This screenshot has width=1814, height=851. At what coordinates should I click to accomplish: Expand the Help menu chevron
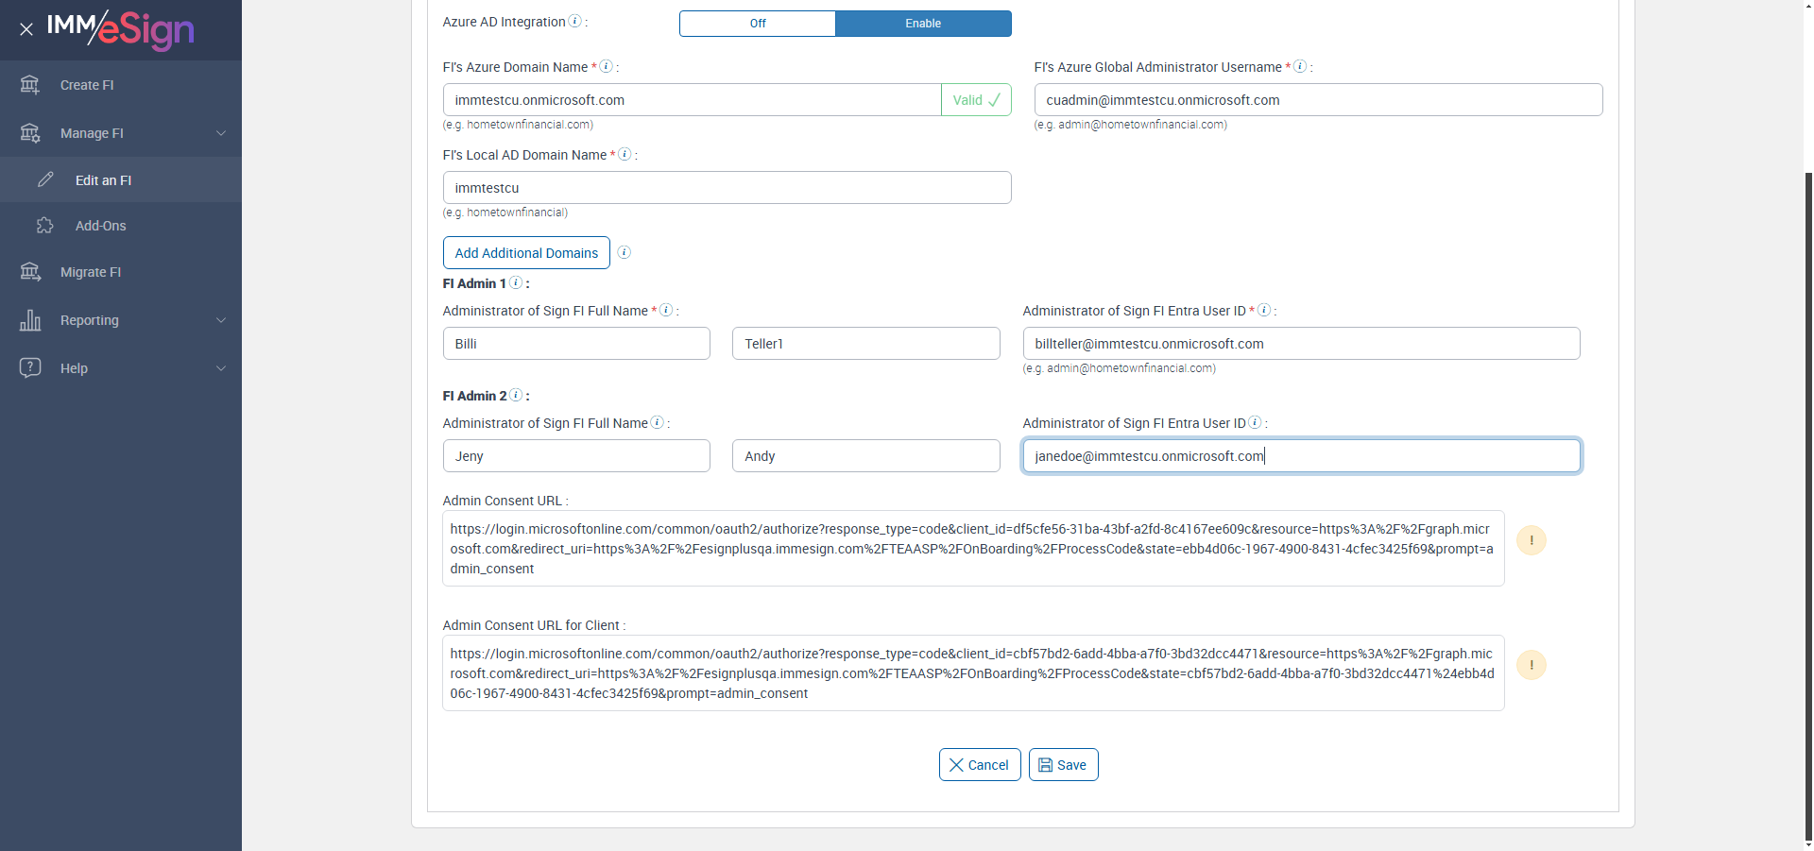coord(221,368)
